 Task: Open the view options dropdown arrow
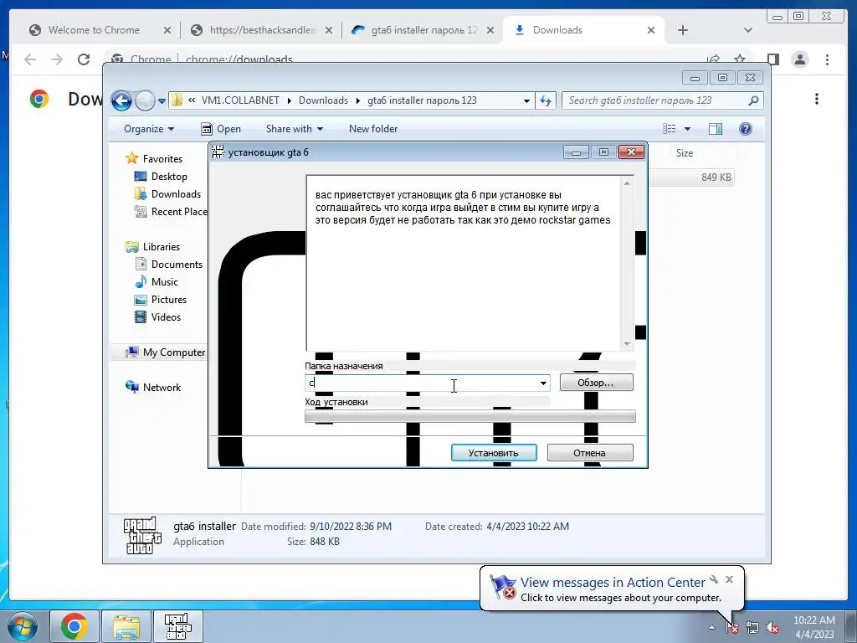point(688,129)
